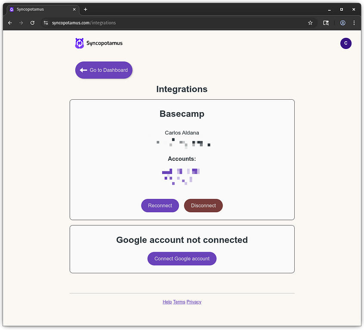Select the Syncopotamus browser tab
Screen dimensions: 364x330
tap(43, 9)
